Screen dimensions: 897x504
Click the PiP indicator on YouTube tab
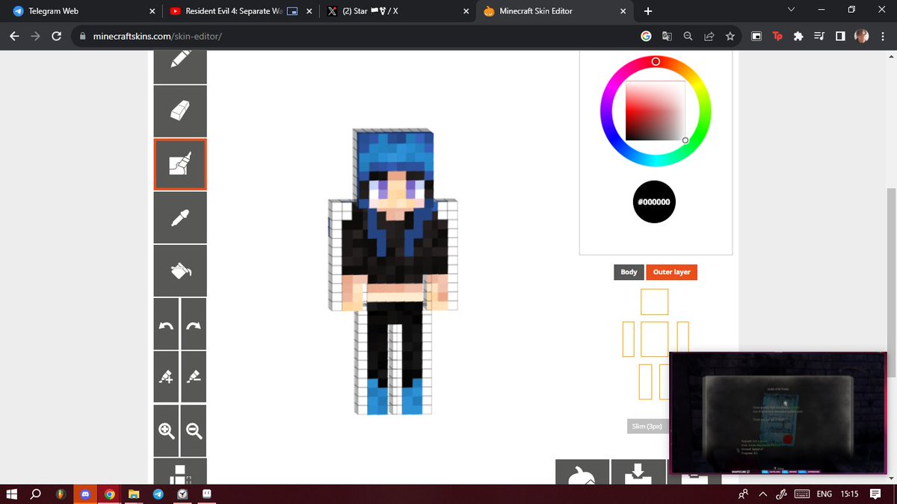pyautogui.click(x=293, y=11)
